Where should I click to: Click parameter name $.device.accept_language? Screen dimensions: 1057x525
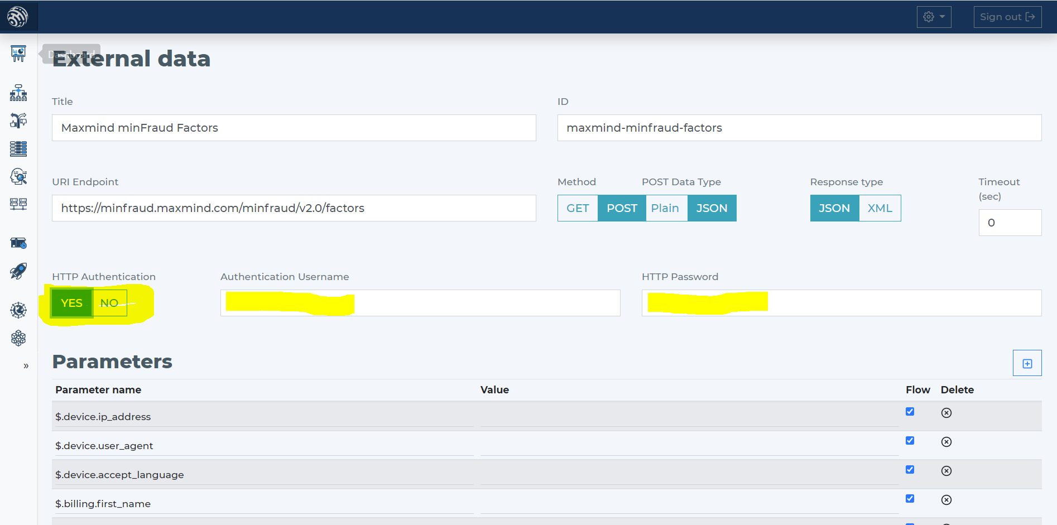[119, 475]
